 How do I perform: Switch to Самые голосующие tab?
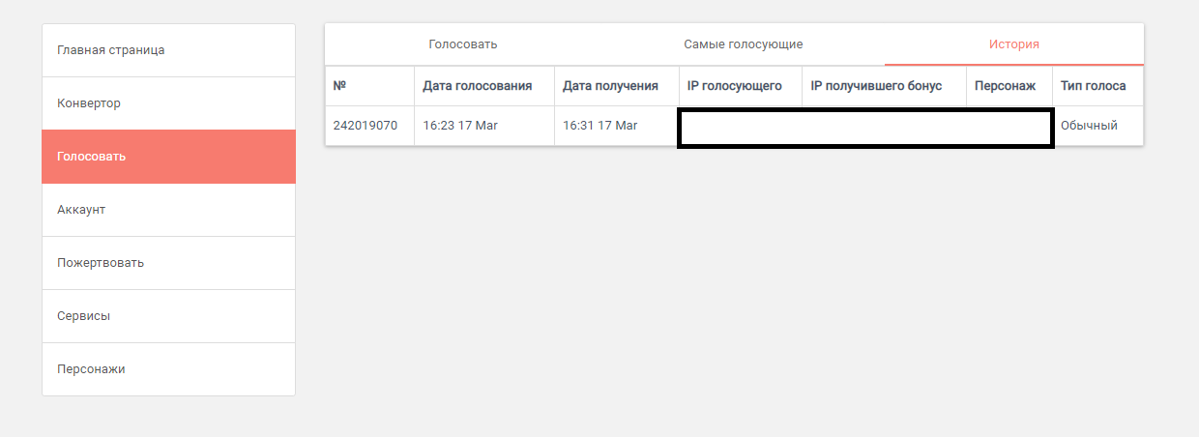click(x=743, y=44)
